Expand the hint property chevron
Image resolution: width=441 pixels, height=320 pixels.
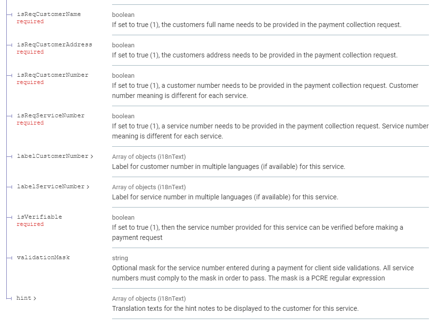(x=35, y=298)
